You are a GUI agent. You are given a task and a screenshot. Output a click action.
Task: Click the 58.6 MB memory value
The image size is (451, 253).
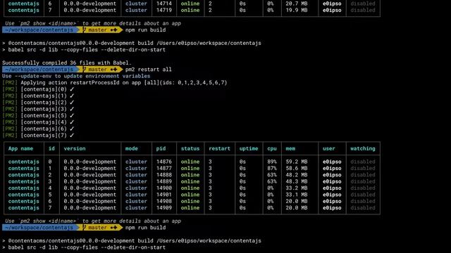(297, 169)
